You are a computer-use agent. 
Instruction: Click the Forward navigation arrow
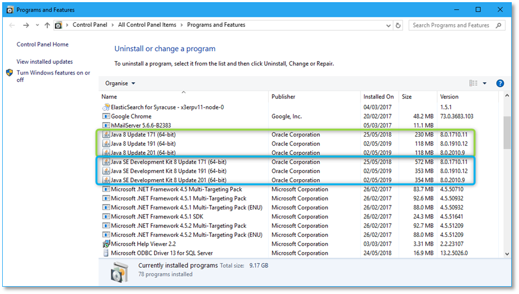point(26,25)
